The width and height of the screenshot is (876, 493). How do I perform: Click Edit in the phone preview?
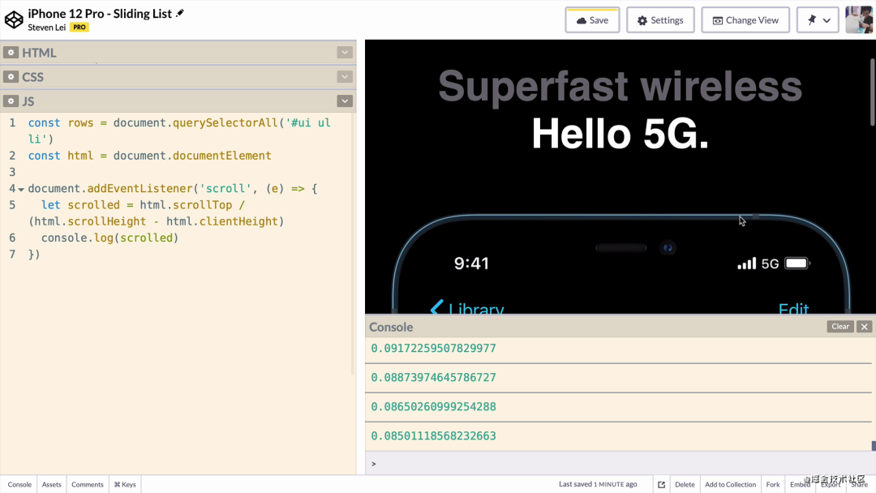pyautogui.click(x=793, y=308)
